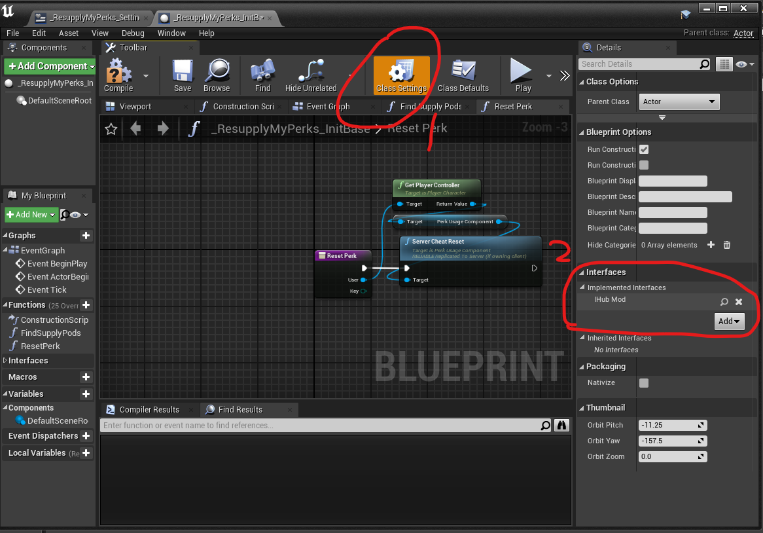Browse to asset in Content Browser
Screen dimensions: 763x533
[217, 75]
